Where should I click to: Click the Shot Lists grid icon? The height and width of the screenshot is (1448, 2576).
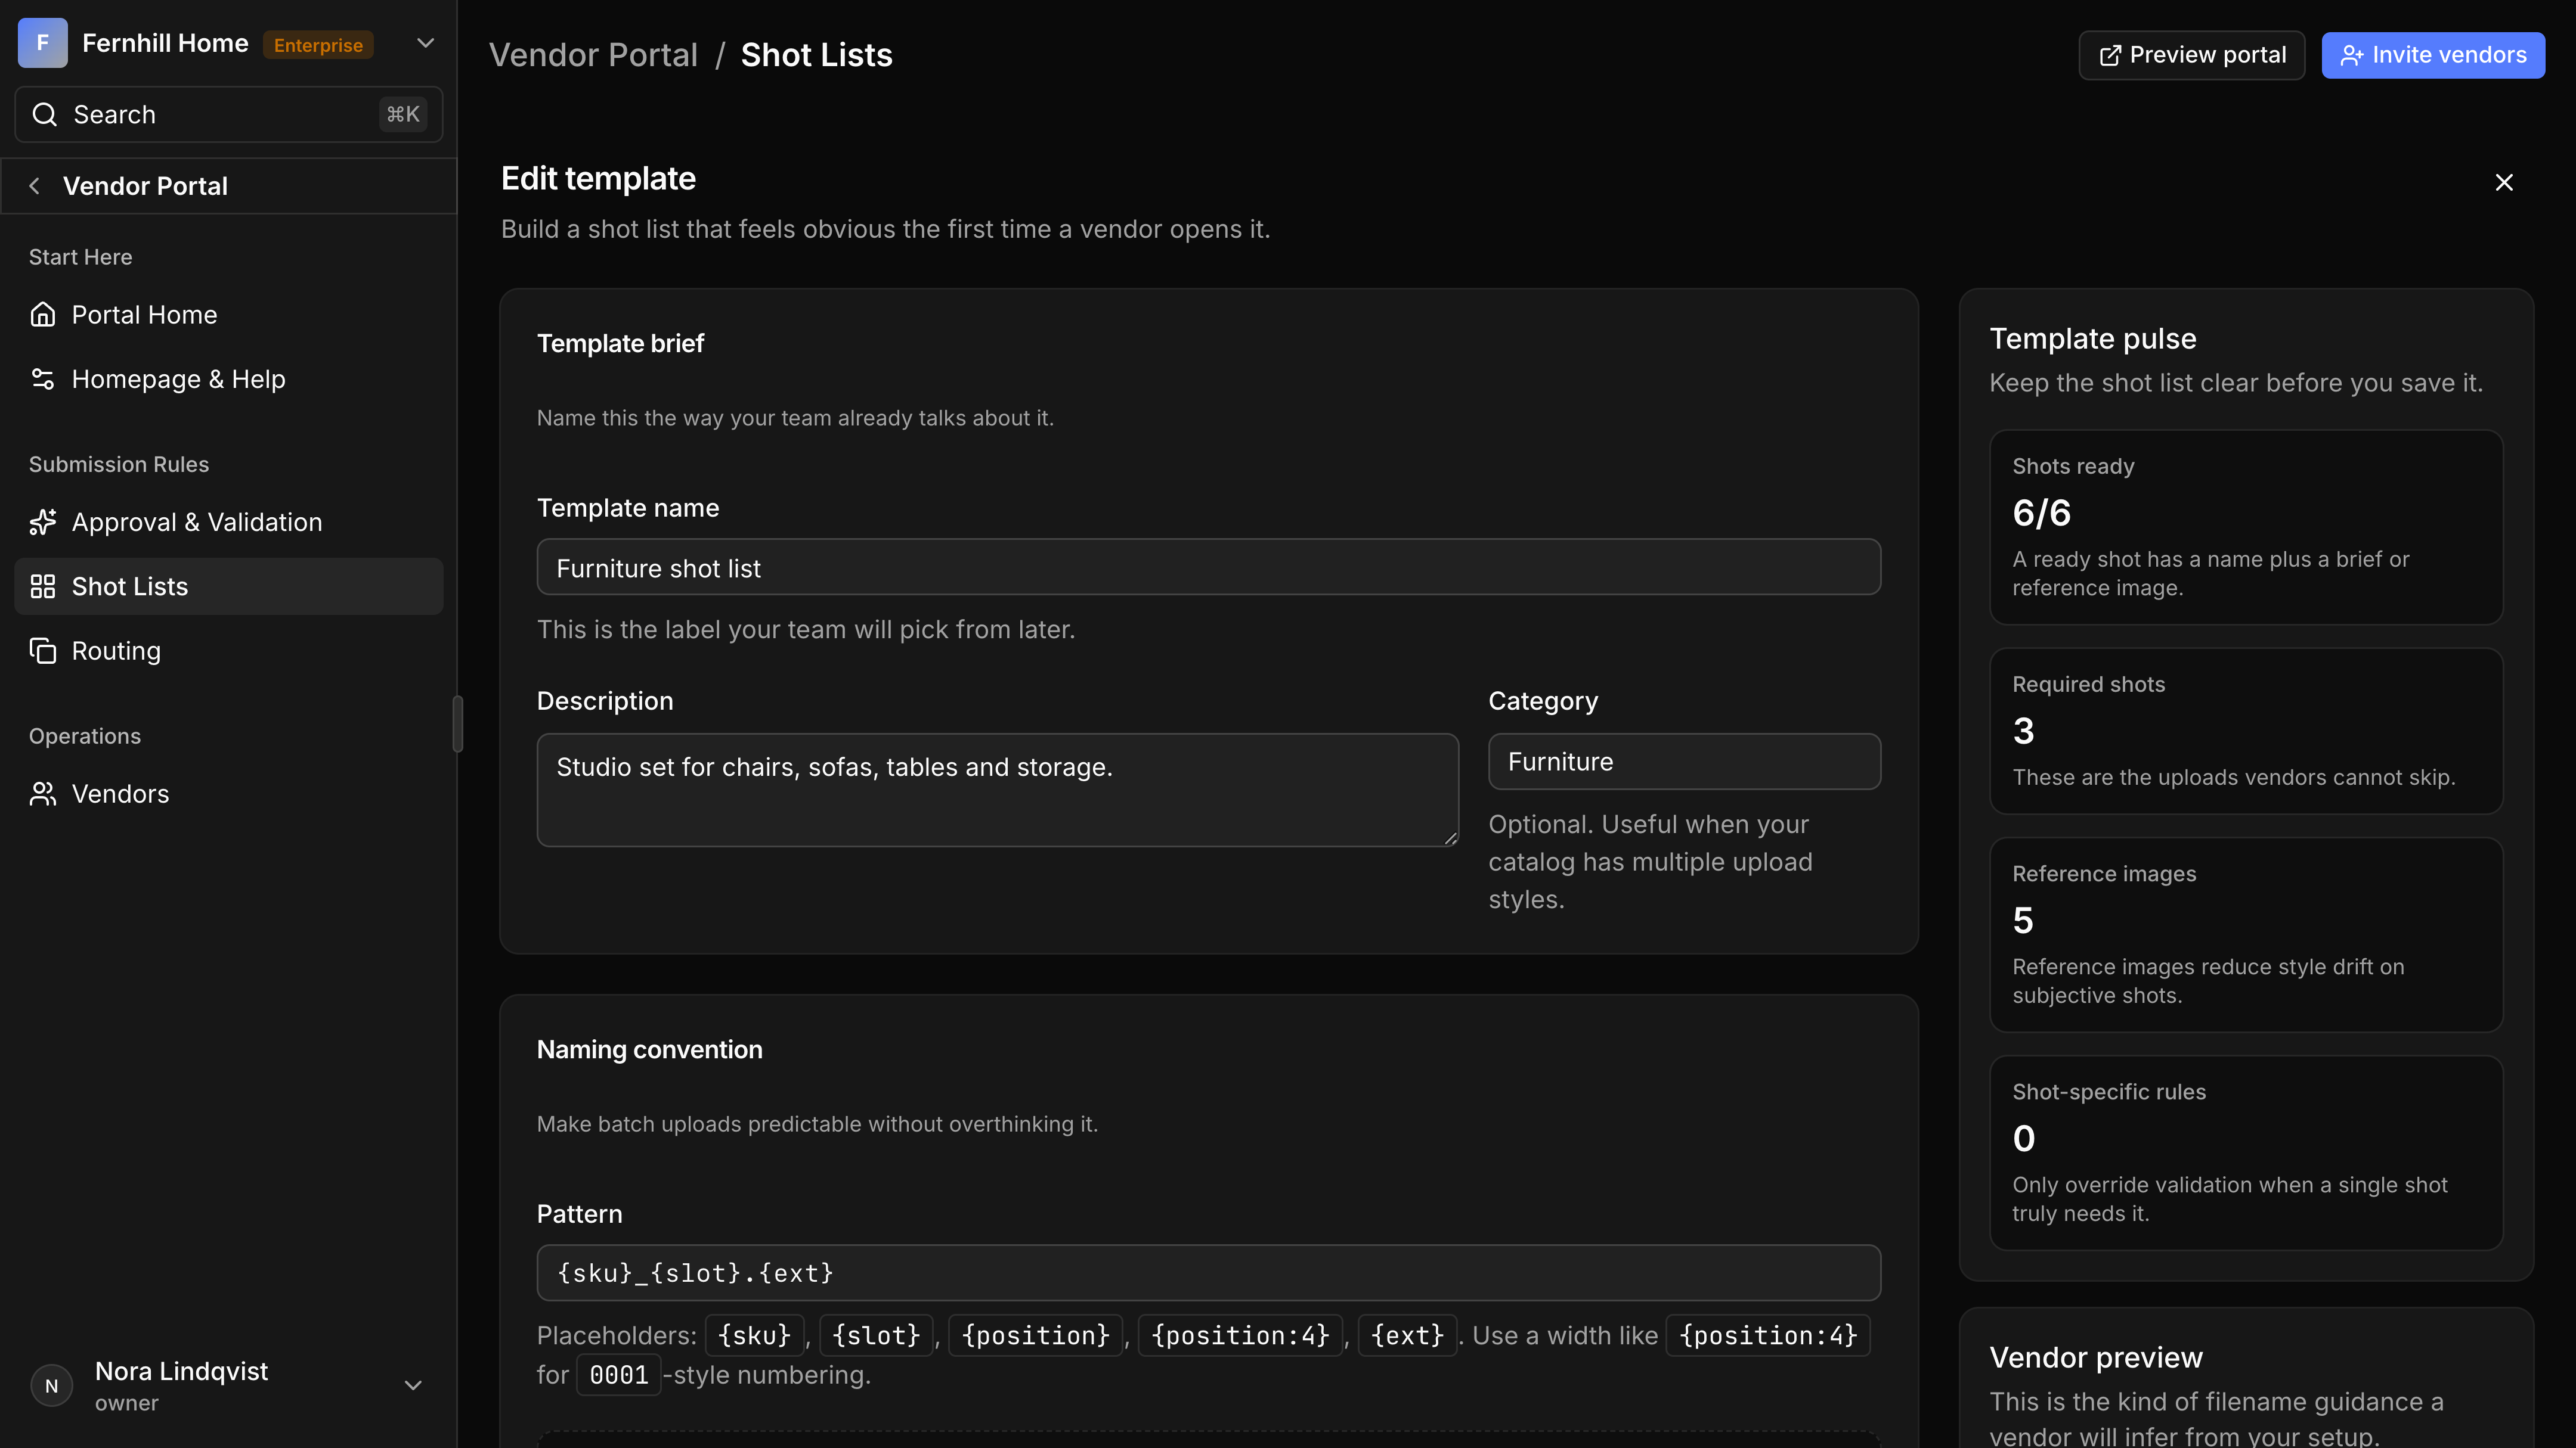click(x=42, y=586)
